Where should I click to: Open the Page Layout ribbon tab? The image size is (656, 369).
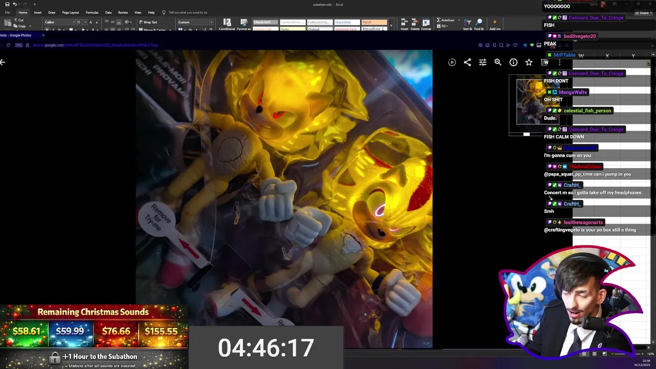pyautogui.click(x=70, y=12)
